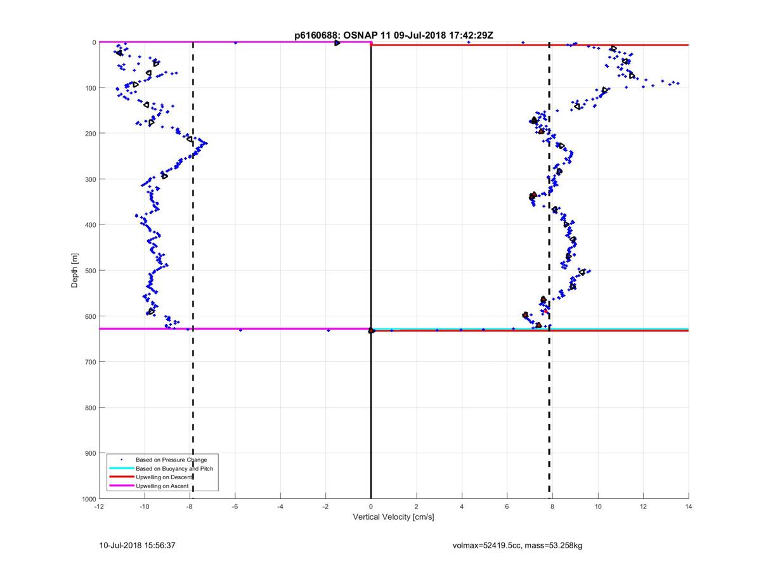This screenshot has height=561, width=761.
Task: Click velocity-axis tick label '-10'
Action: click(x=144, y=507)
